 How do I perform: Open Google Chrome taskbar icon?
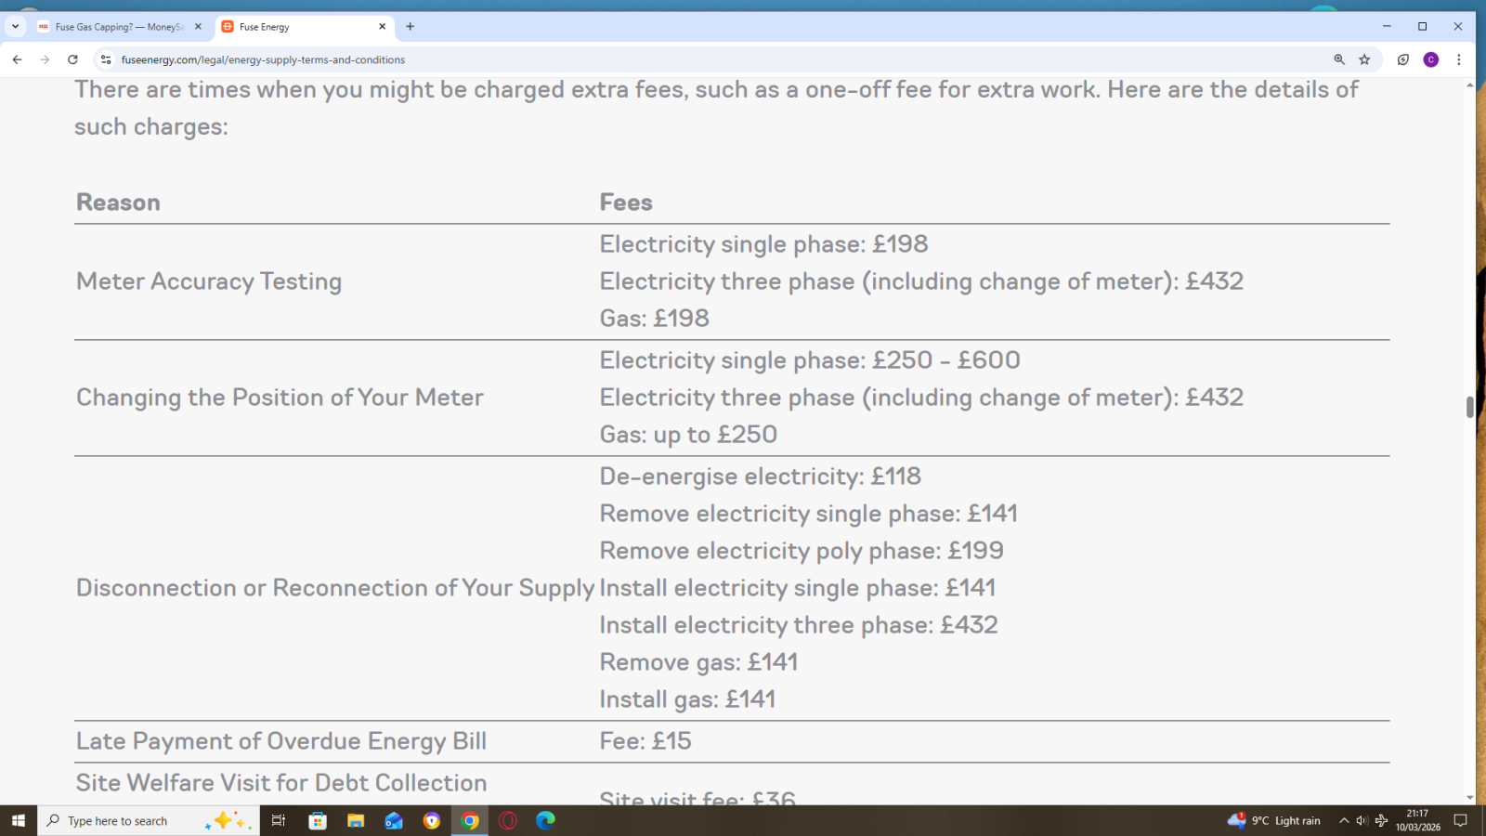(x=470, y=820)
